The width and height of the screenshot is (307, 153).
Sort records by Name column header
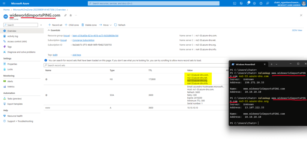48,70
